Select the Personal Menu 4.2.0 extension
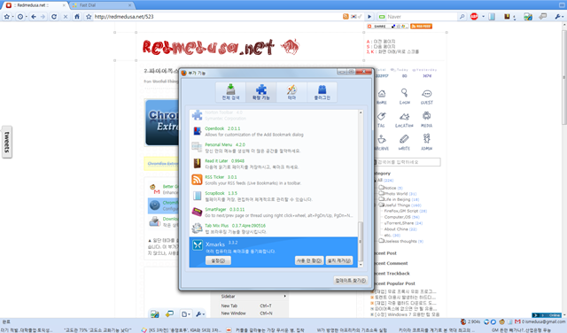This screenshot has height=333, width=567. [x=274, y=148]
